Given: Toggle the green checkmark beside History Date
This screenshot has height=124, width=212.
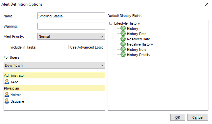Looking at the screenshot, I should point(123,34).
